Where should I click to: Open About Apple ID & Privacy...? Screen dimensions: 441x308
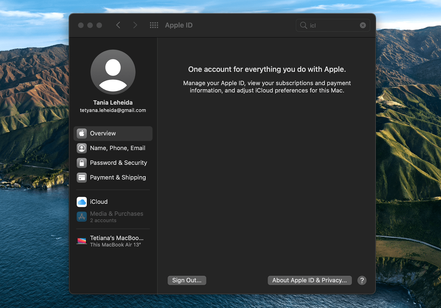pyautogui.click(x=310, y=280)
